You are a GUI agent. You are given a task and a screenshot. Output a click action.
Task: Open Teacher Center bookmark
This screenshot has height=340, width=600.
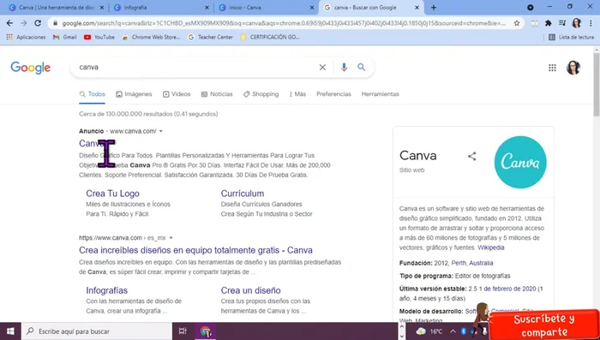(211, 37)
